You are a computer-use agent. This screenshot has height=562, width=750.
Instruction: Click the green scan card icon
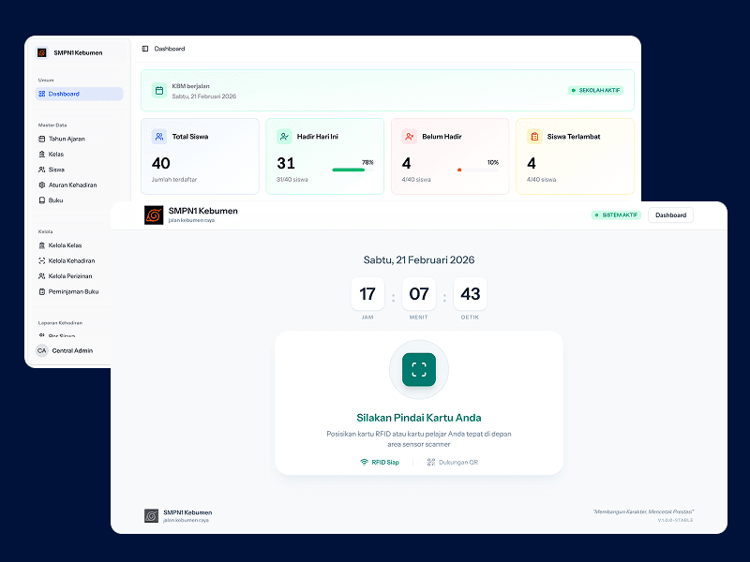point(419,369)
